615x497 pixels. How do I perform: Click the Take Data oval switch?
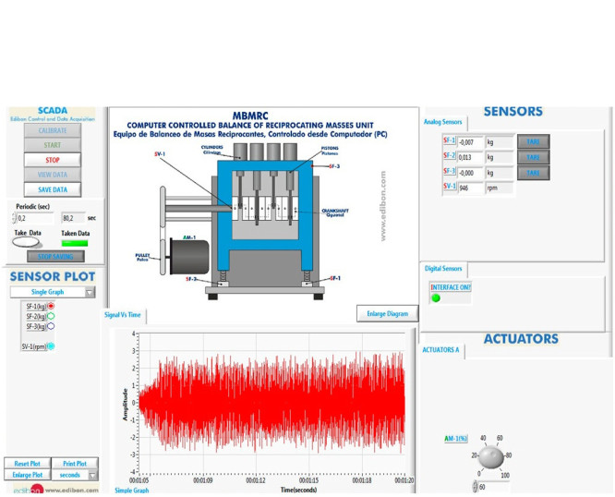[26, 242]
